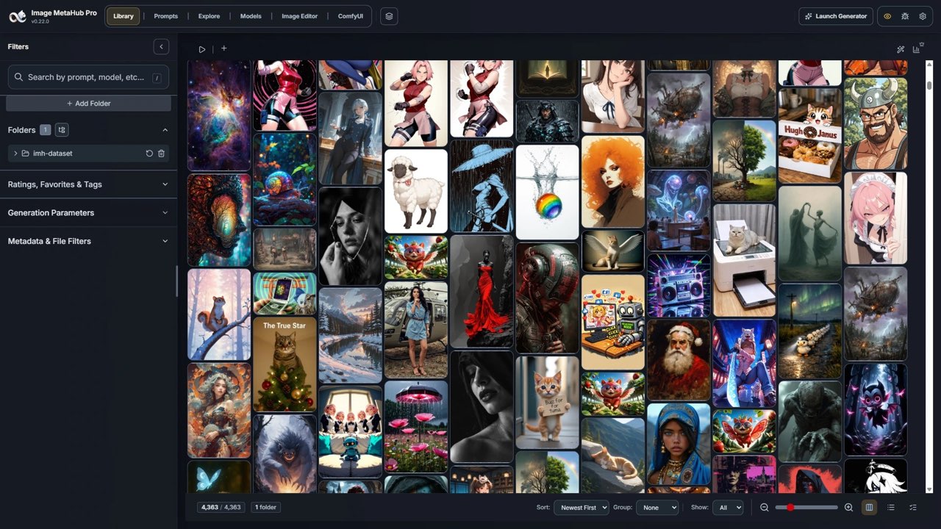Click the Launch Generator button

click(x=836, y=16)
